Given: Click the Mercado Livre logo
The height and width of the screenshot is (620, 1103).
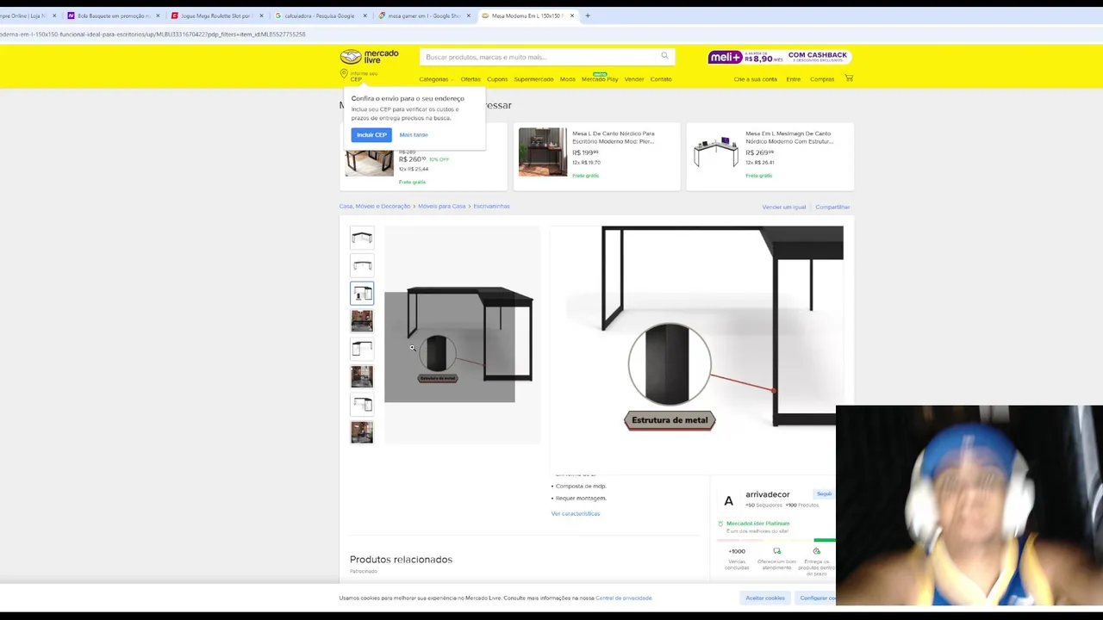Looking at the screenshot, I should pos(369,57).
